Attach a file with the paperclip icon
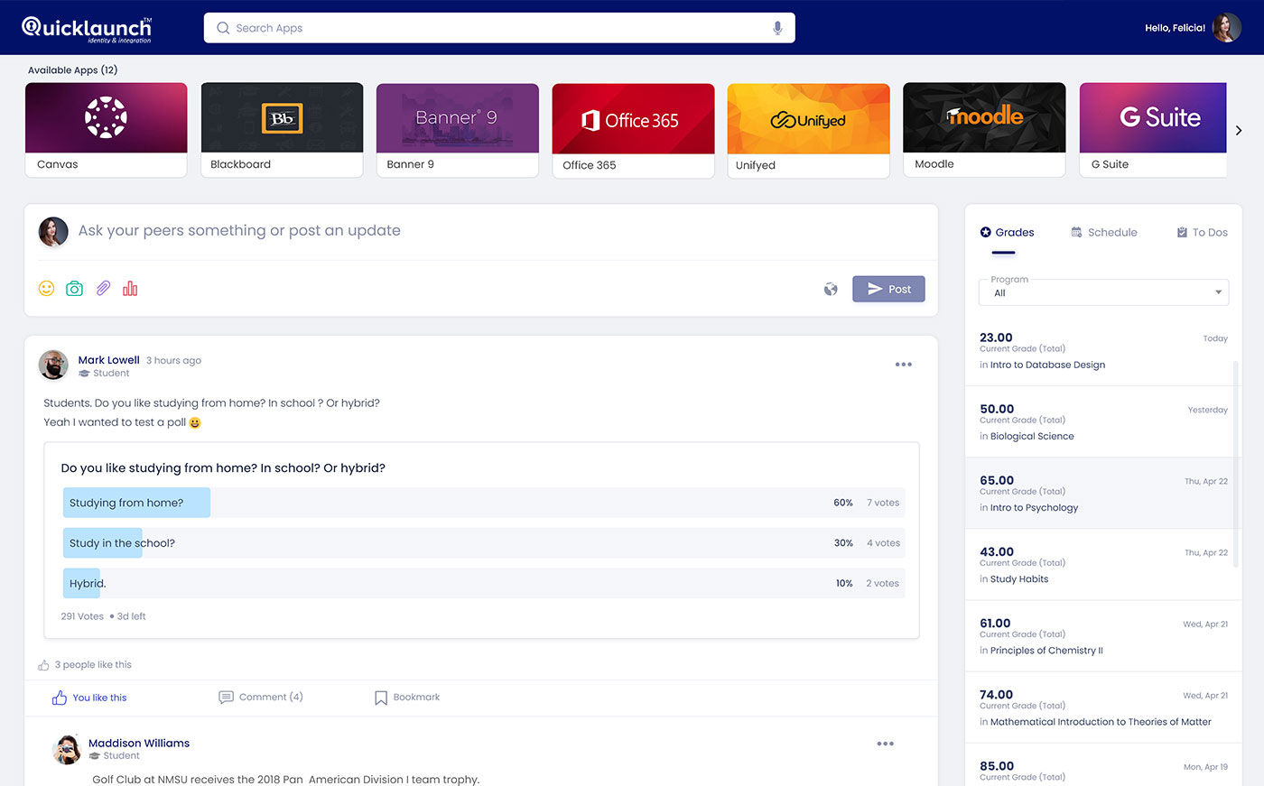Image resolution: width=1264 pixels, height=786 pixels. 103,288
